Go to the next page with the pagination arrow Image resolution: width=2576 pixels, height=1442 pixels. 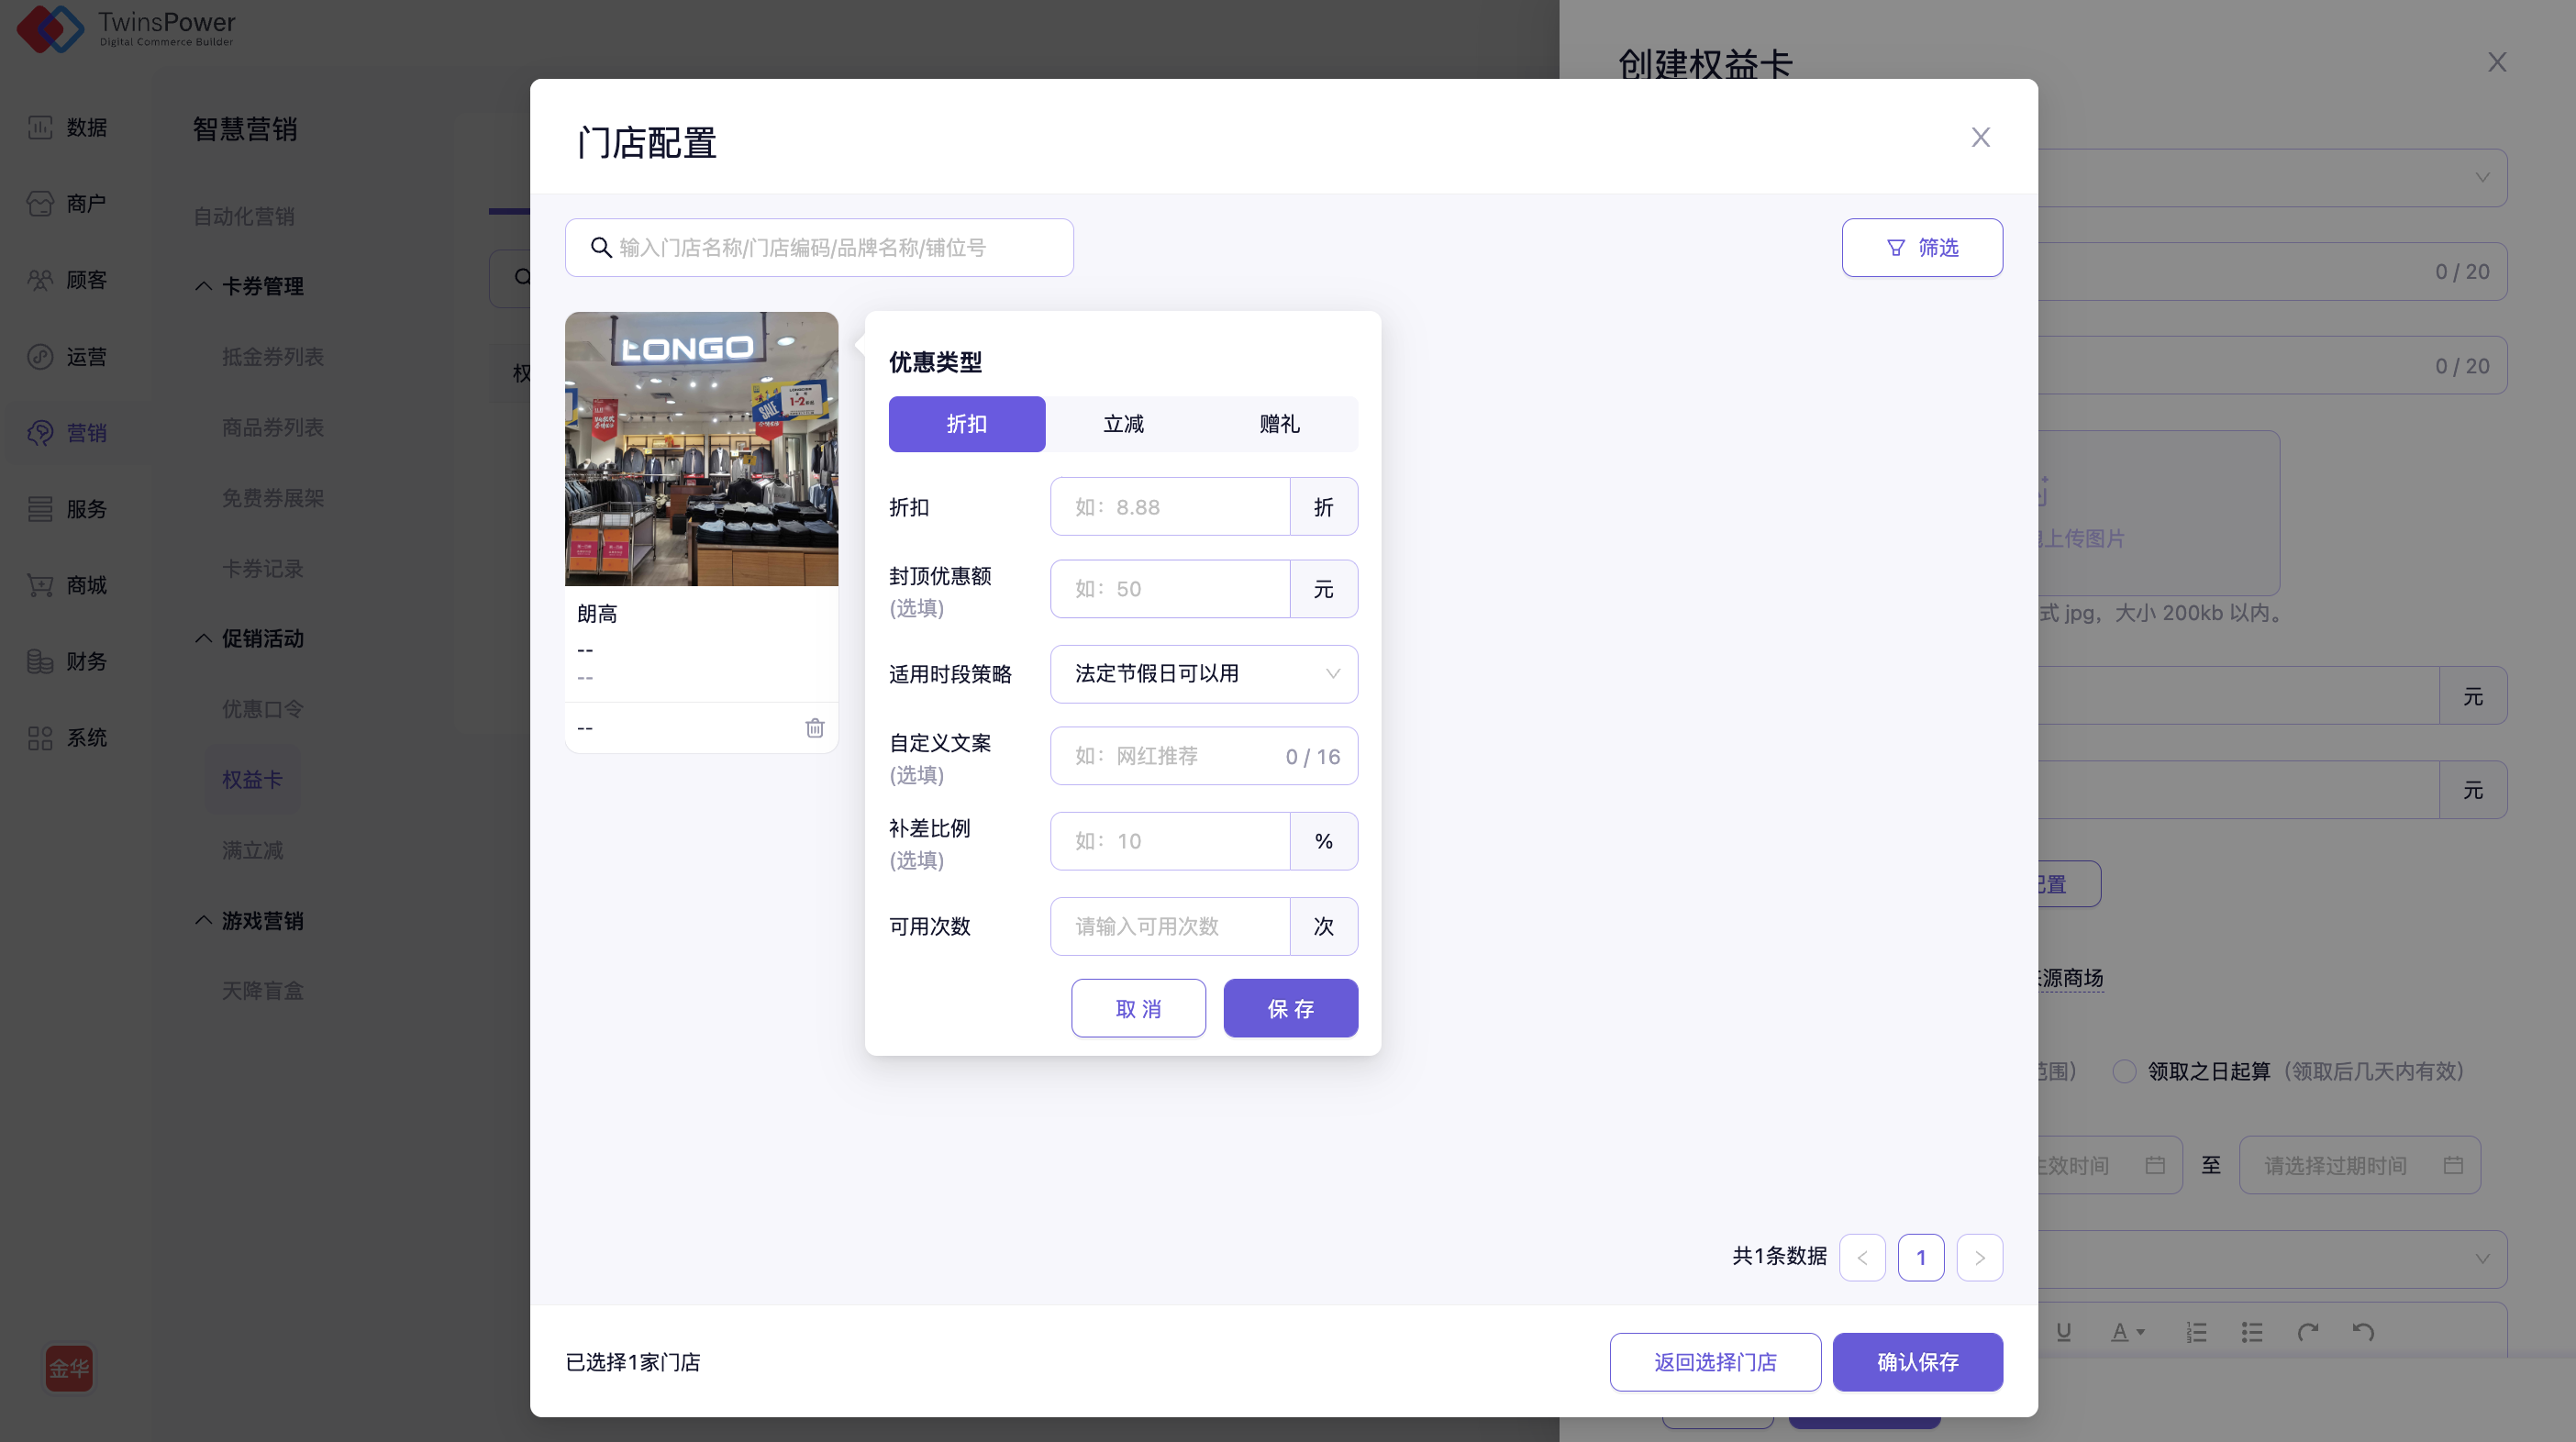coord(1979,1257)
